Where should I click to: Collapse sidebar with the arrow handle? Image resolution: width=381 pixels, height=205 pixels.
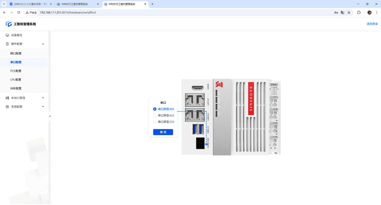tap(50, 116)
